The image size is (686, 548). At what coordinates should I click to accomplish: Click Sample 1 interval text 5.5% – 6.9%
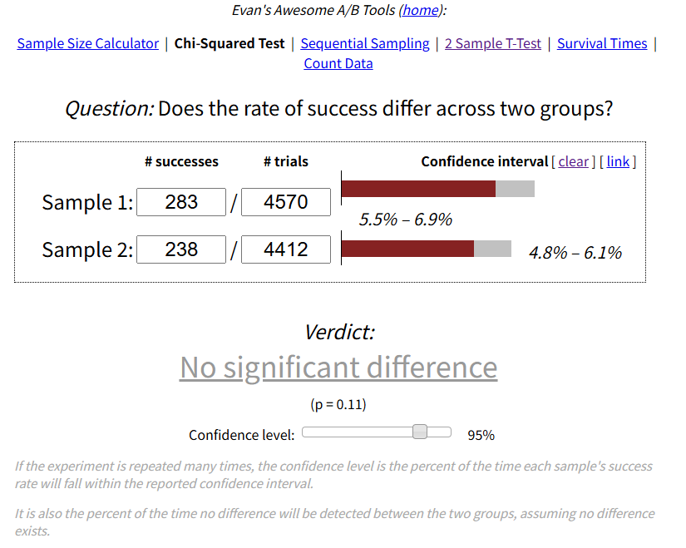pyautogui.click(x=406, y=220)
